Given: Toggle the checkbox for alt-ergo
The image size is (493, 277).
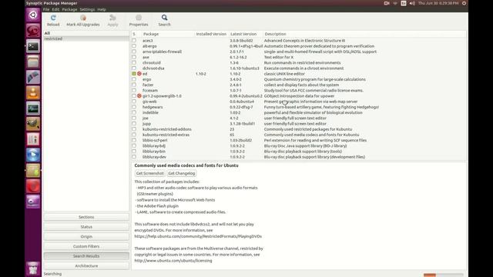Looking at the screenshot, I should point(134,46).
